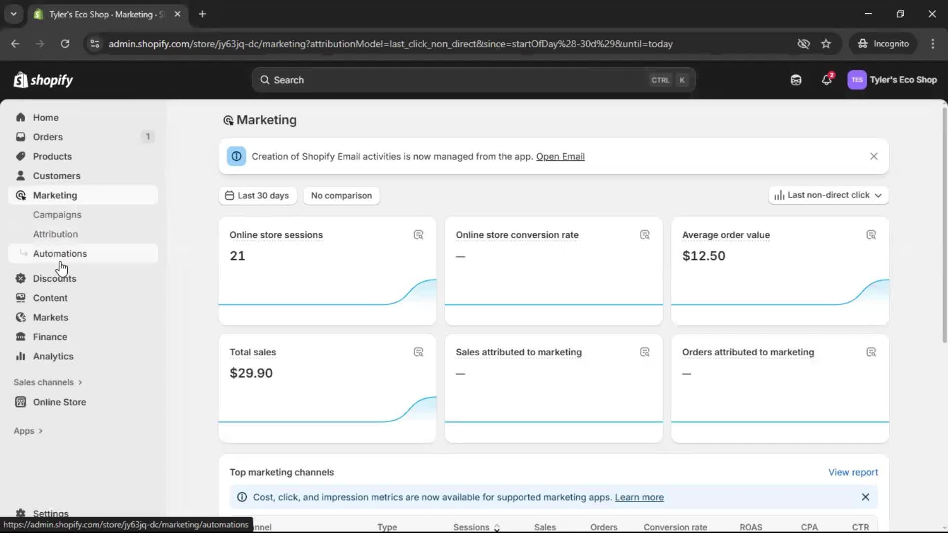Open the No comparison selector
948x533 pixels.
pyautogui.click(x=341, y=195)
